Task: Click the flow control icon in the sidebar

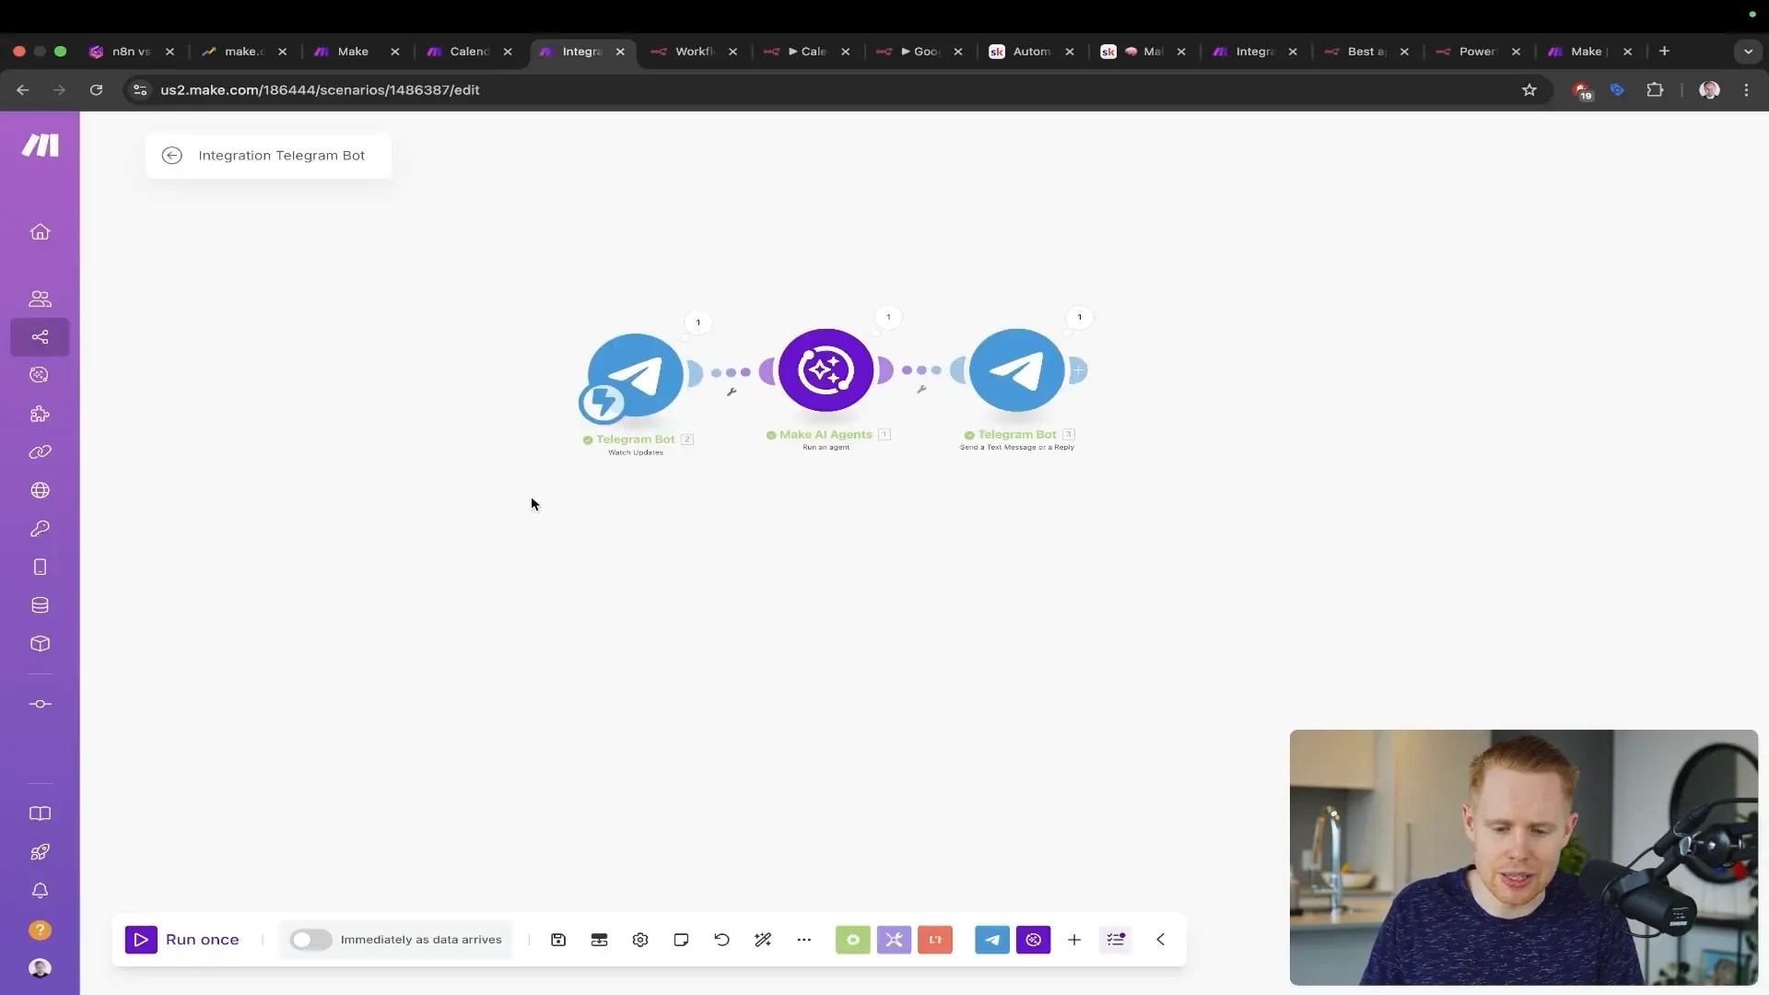Action: point(40,704)
